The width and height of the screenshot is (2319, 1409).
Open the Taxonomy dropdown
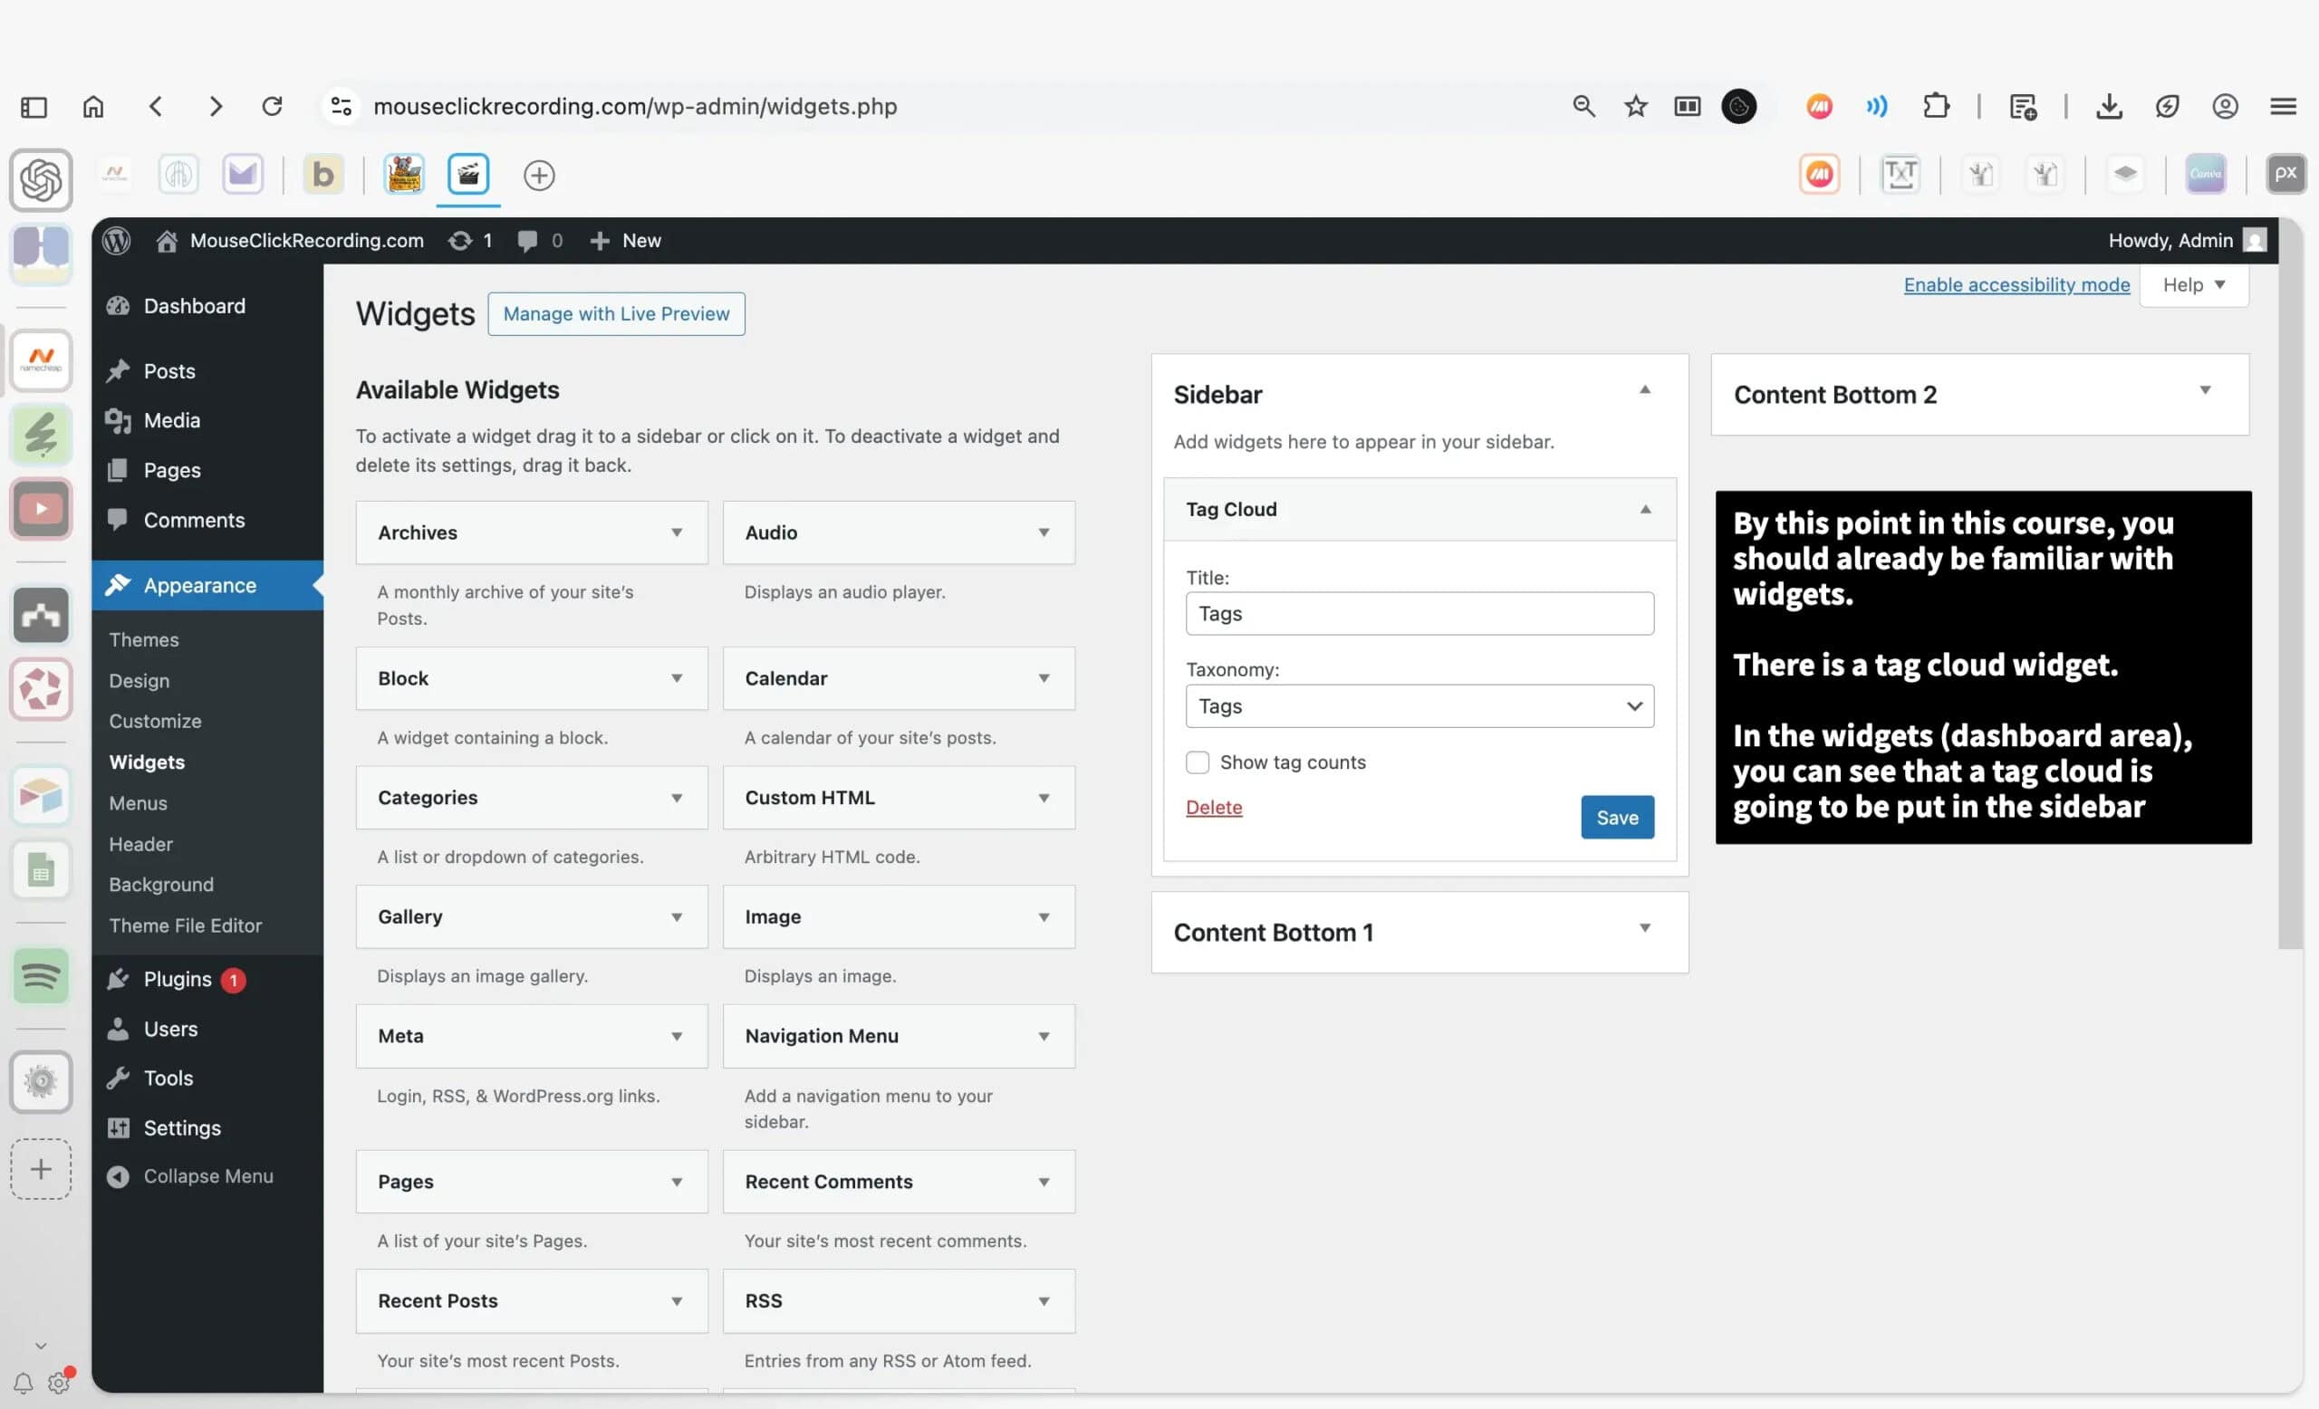click(1419, 705)
